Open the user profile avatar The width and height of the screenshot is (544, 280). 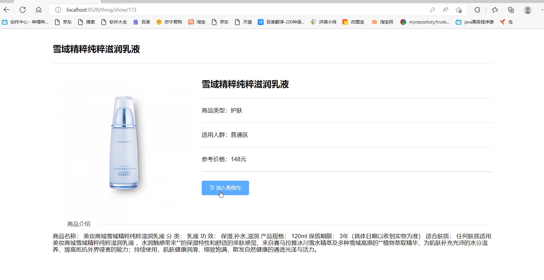(x=528, y=10)
